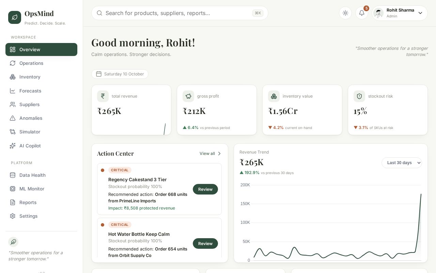Click the inventory value cubes icon

(x=274, y=96)
